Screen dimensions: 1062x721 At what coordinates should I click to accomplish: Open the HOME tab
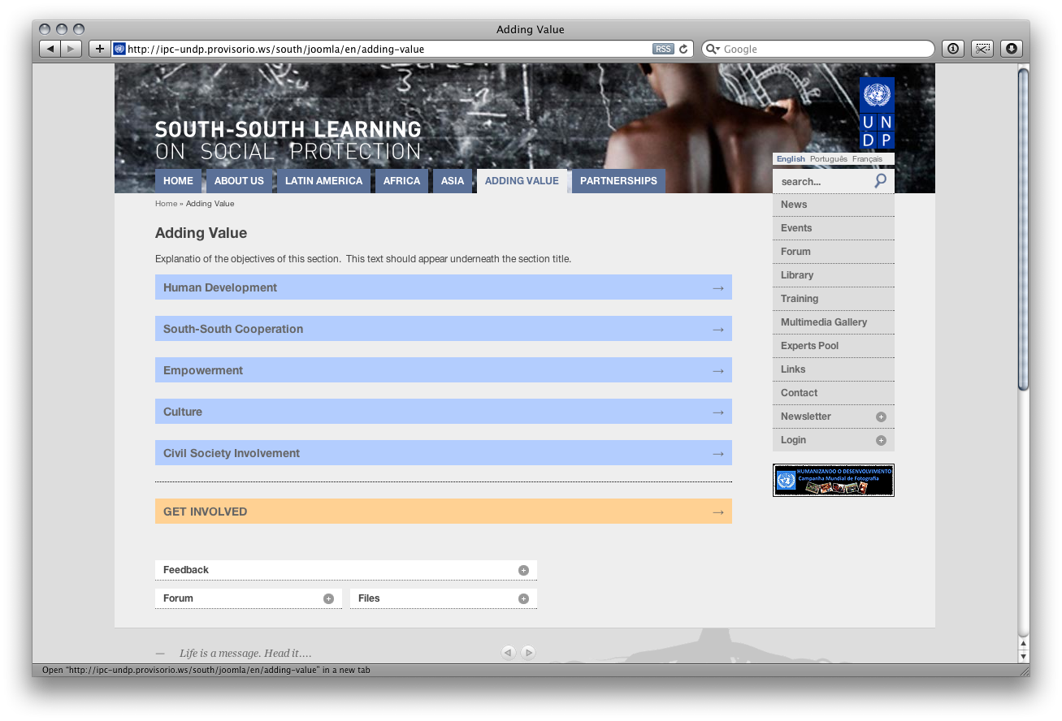click(178, 181)
